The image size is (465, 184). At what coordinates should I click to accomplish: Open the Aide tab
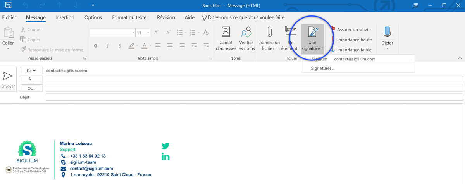pos(190,17)
